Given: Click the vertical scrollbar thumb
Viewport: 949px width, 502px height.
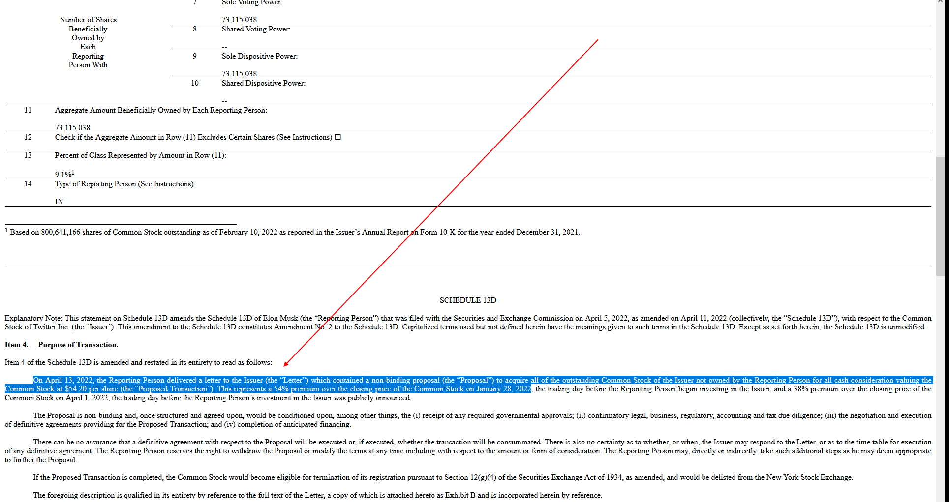Looking at the screenshot, I should tap(940, 216).
